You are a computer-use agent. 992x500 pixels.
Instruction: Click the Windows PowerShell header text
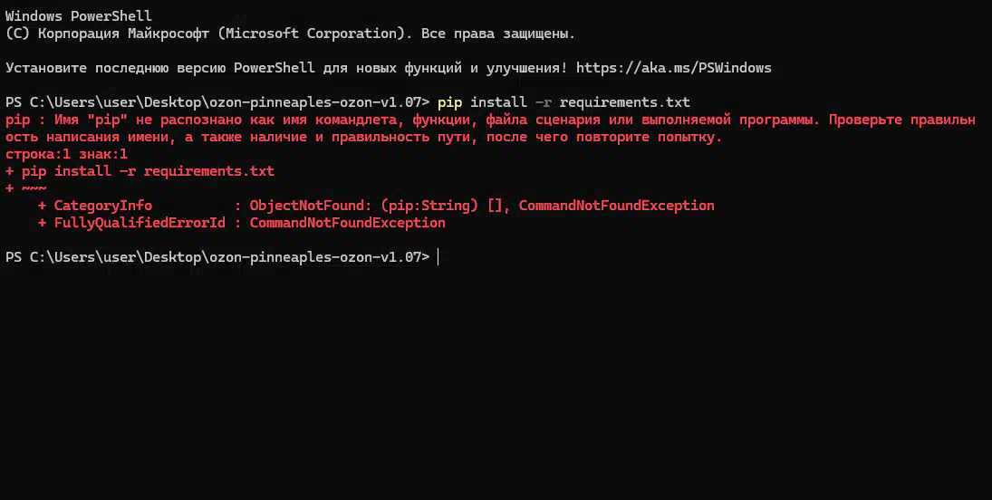pos(79,16)
